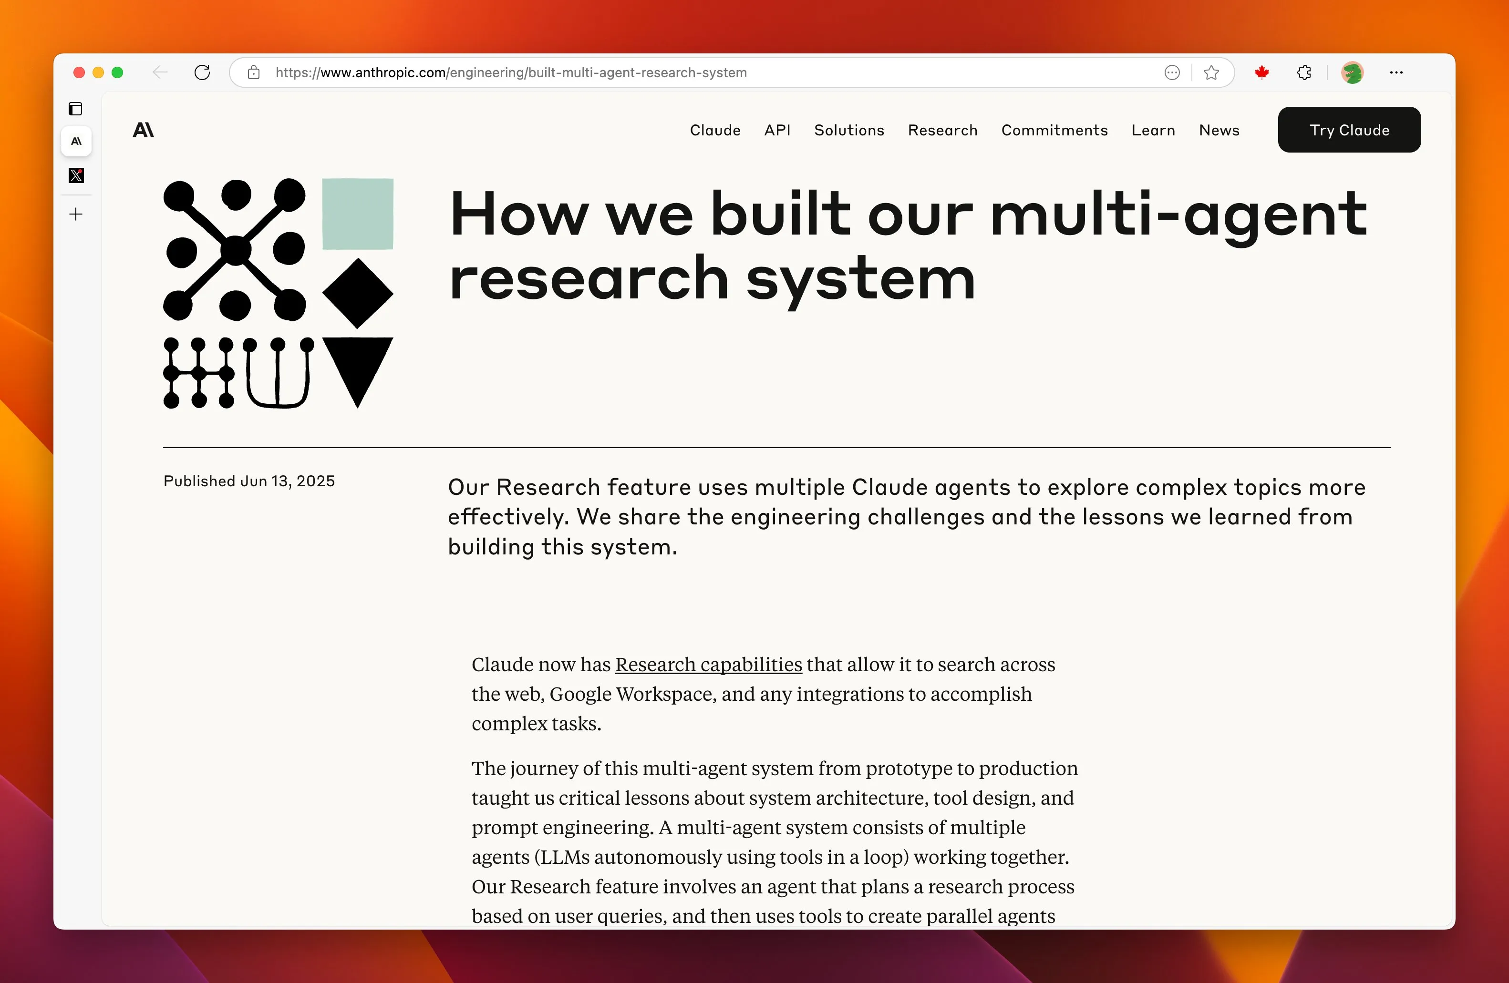
Task: Switch to the X vertical tab
Action: tap(76, 175)
